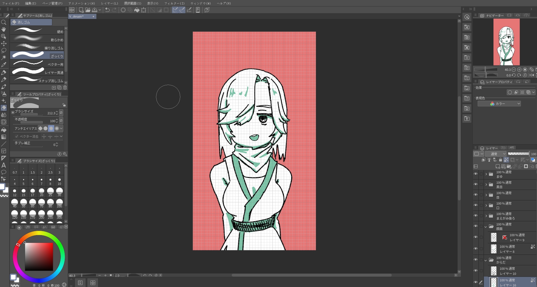Lock the selected layer

[501, 160]
